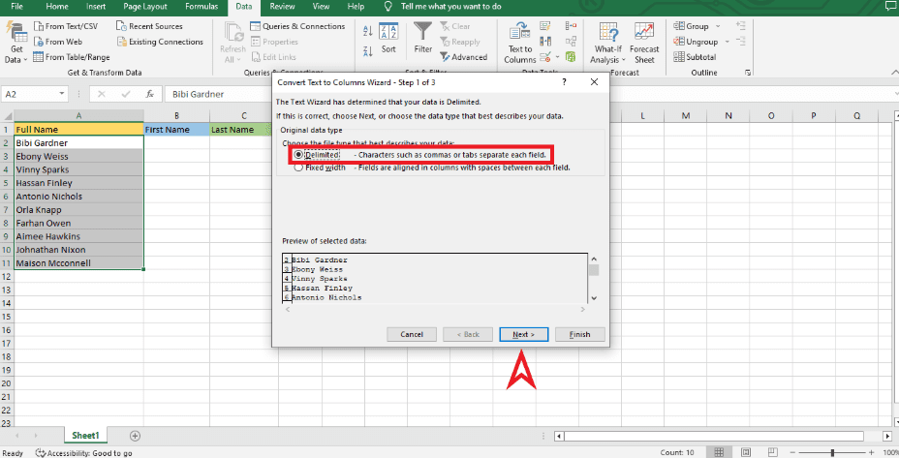Screen dimensions: 899x458
Task: Click From Web data source
Action: (58, 42)
